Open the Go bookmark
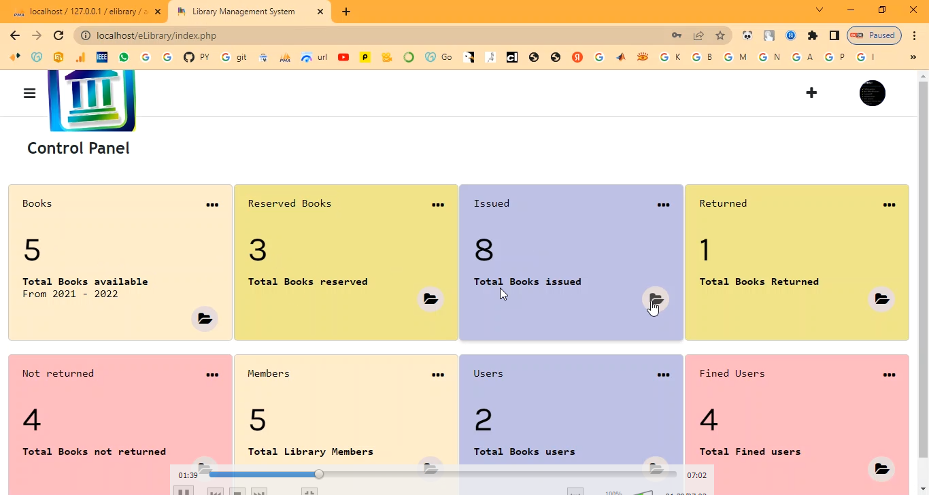The image size is (929, 495). tap(439, 57)
